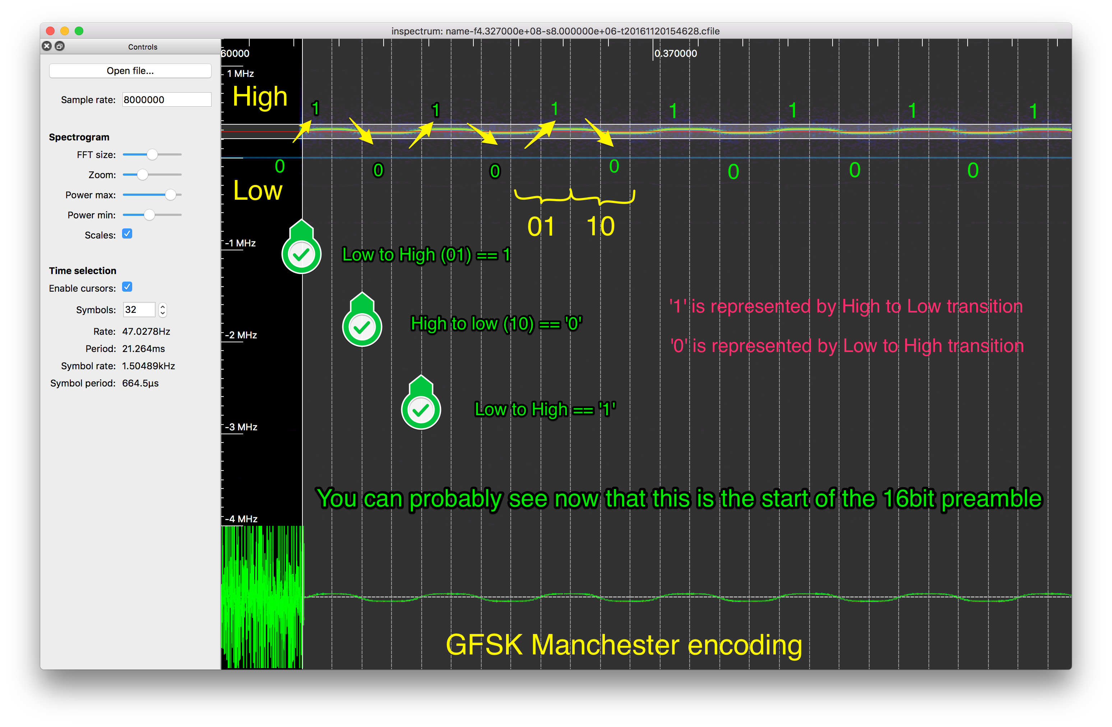Click the Power max slider handle
The width and height of the screenshot is (1112, 727).
171,195
